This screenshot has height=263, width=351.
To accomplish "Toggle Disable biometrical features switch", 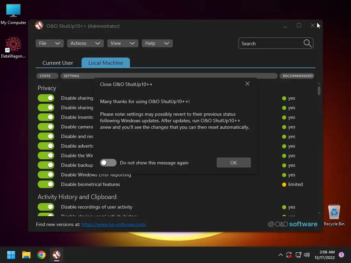I will pos(46,184).
